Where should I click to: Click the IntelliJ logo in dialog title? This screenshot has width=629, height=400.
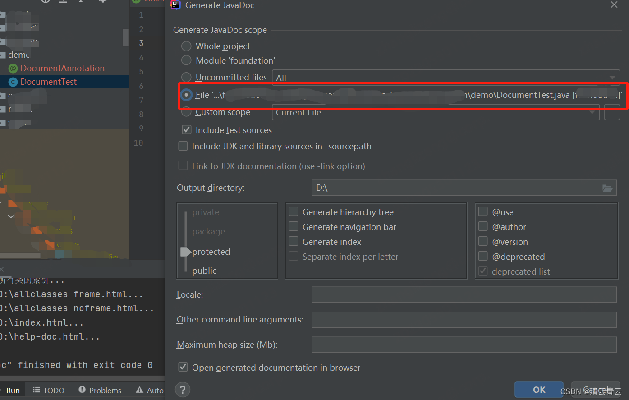point(175,5)
